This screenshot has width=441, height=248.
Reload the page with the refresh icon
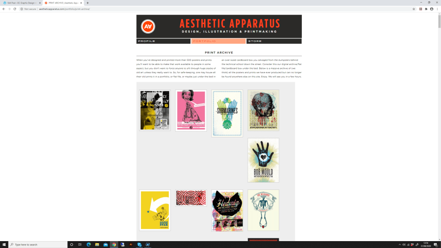[15, 9]
